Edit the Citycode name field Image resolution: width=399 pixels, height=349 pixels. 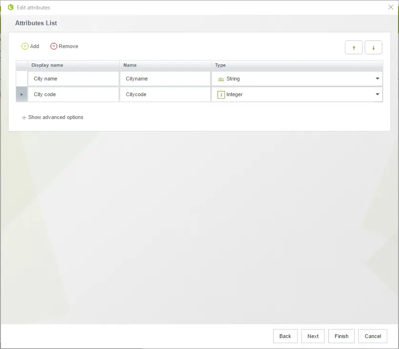click(x=165, y=95)
